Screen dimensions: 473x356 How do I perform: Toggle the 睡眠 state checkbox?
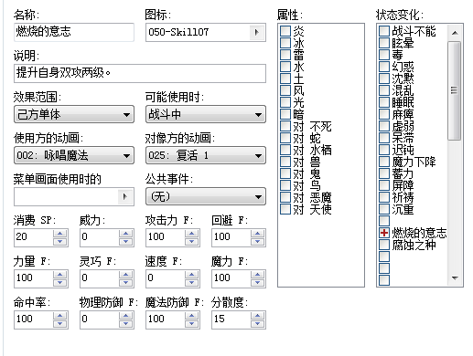coord(384,102)
